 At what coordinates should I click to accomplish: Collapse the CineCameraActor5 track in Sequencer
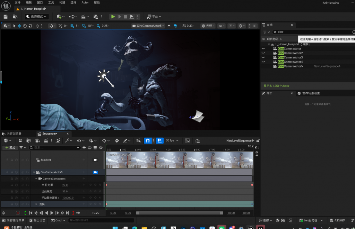[x=34, y=172]
